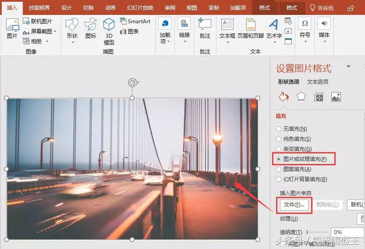Add a new 批注 comment
The image size is (365, 249).
click(x=205, y=28)
